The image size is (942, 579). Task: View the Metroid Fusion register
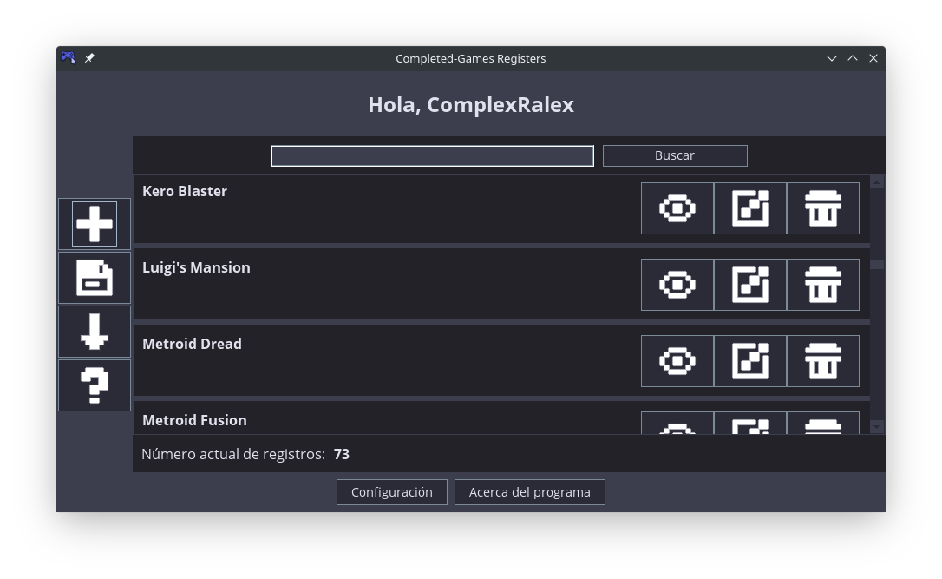(x=677, y=424)
